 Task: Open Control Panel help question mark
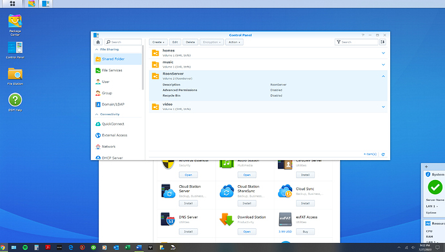click(362, 35)
